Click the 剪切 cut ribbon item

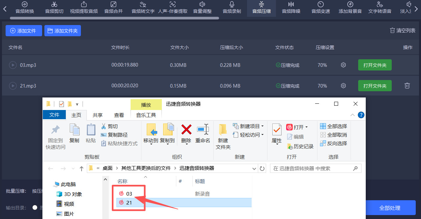(109, 126)
